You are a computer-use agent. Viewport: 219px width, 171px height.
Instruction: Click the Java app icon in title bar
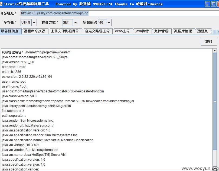pyautogui.click(x=1, y=4)
